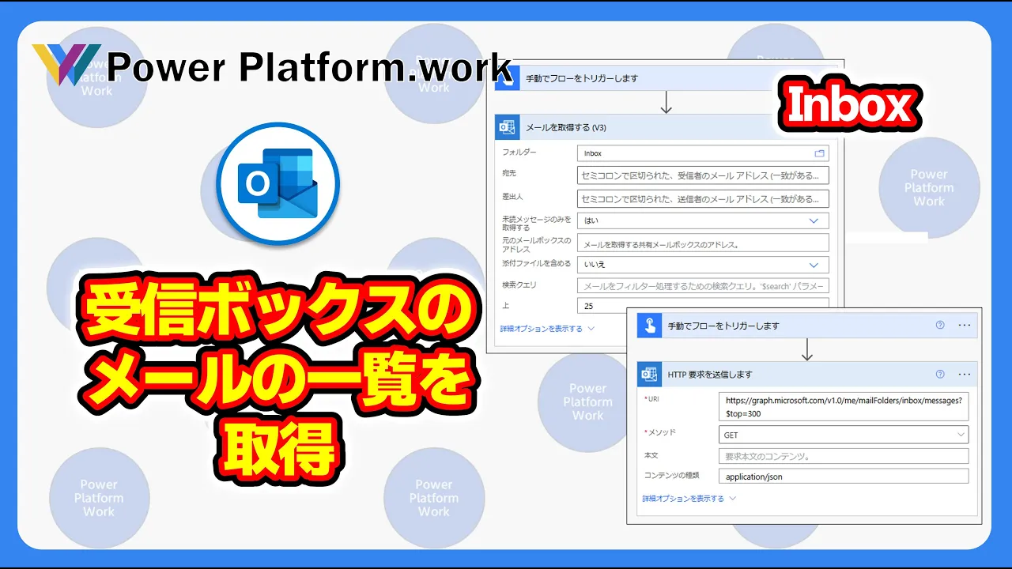Image resolution: width=1012 pixels, height=569 pixels.
Task: Click the 宛先 recipient address field
Action: 703,175
